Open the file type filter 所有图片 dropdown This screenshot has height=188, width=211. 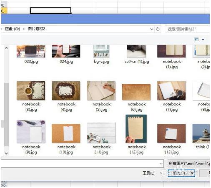click(189, 163)
